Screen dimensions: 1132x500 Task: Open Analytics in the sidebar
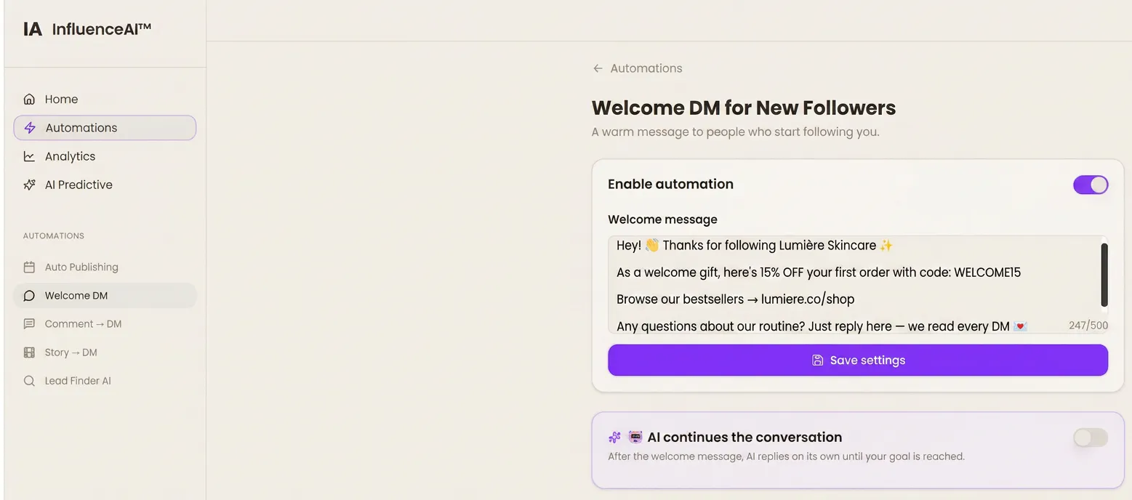105,156
